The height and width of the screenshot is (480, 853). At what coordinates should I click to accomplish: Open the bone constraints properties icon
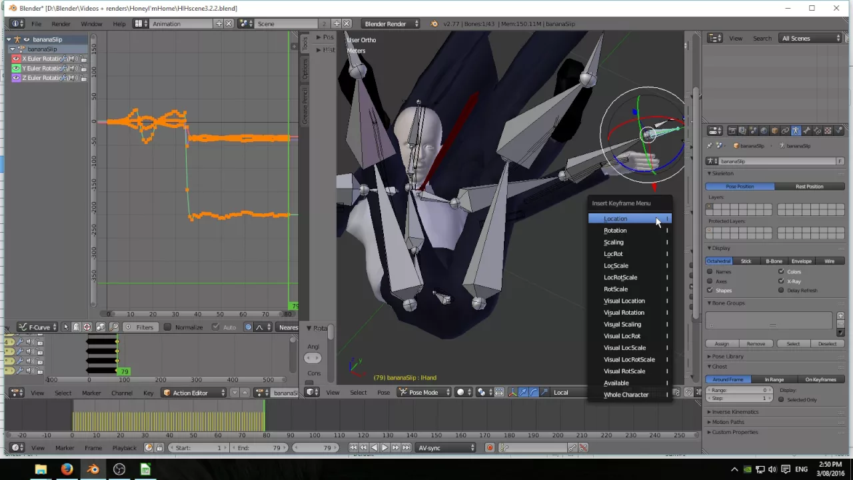coord(817,131)
